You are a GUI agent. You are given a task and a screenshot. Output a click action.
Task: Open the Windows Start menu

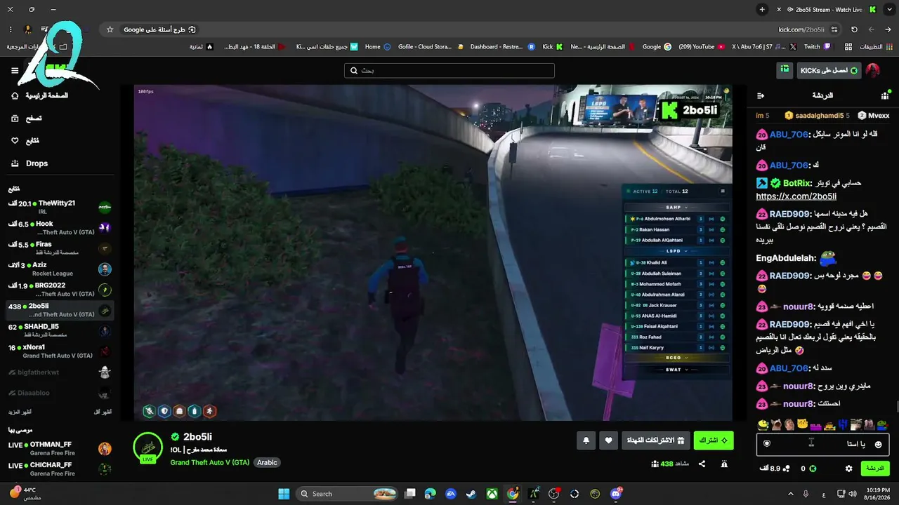tap(284, 494)
